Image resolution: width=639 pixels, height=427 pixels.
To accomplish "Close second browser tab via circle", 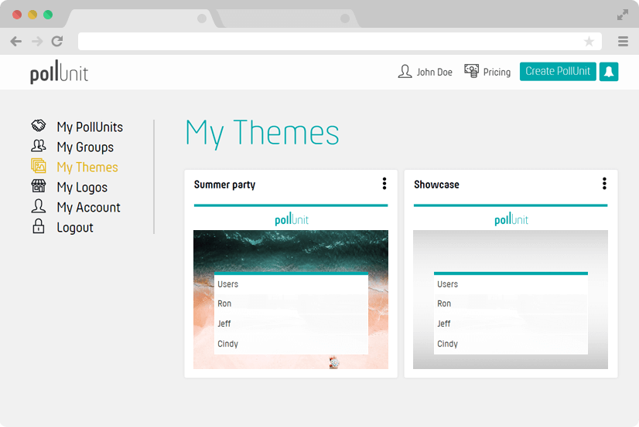I will (345, 19).
